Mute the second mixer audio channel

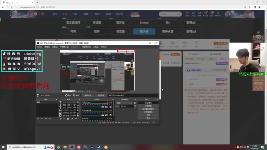(x=106, y=115)
